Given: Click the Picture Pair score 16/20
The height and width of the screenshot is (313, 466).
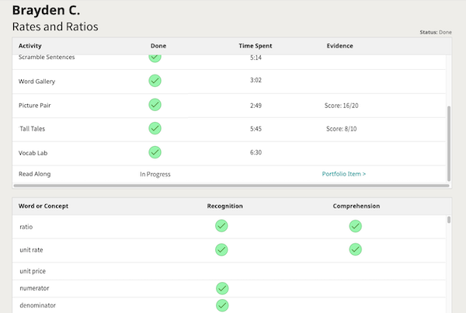Looking at the screenshot, I should tap(343, 104).
